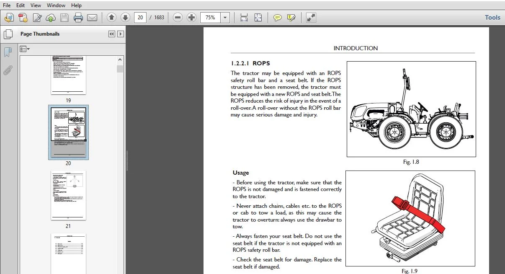Click the 'INTRODUCTION' page header text
The width and height of the screenshot is (505, 274).
click(x=356, y=48)
